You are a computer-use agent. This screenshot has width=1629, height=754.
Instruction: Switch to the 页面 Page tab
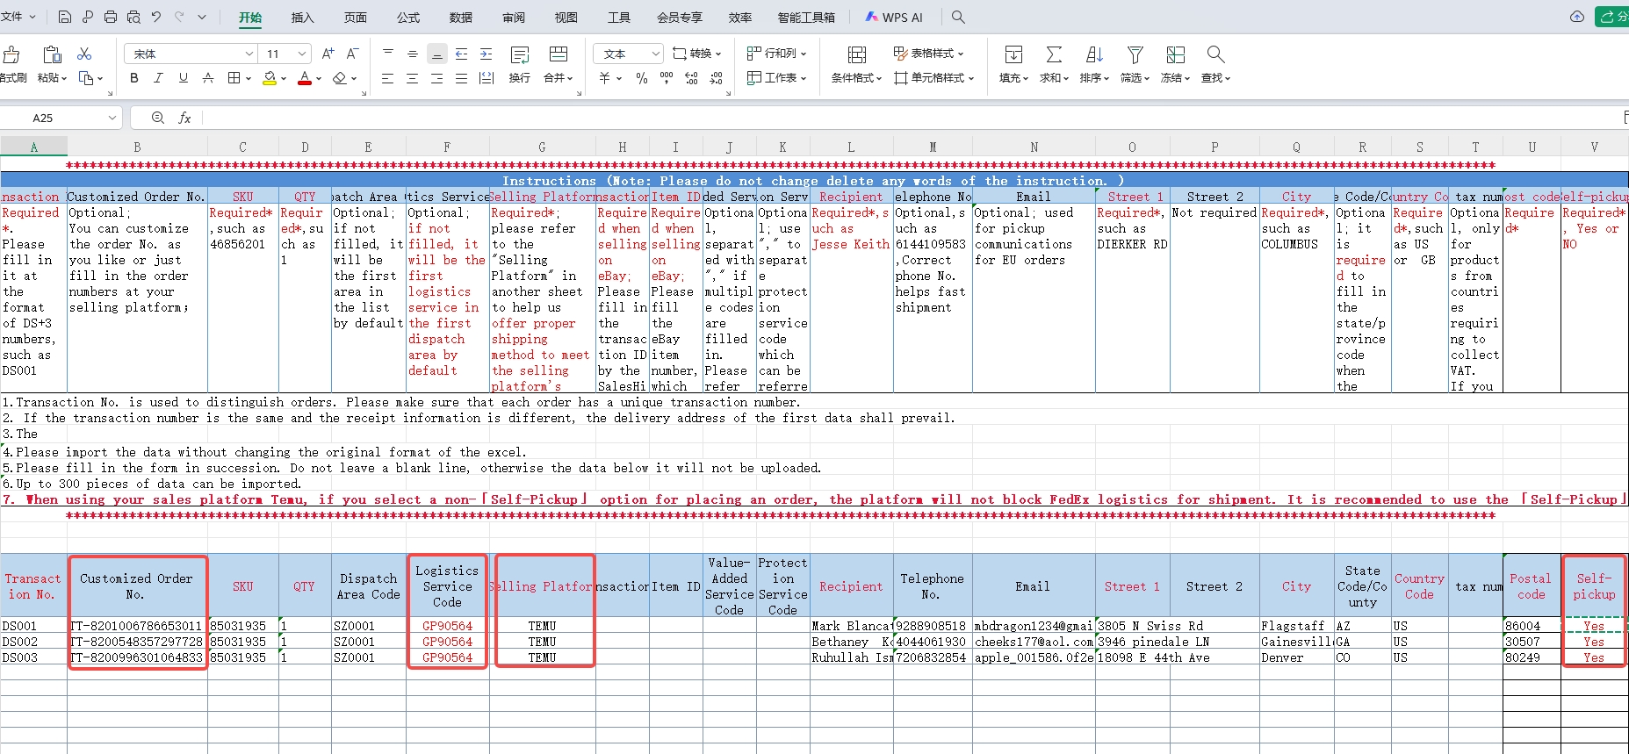tap(355, 18)
